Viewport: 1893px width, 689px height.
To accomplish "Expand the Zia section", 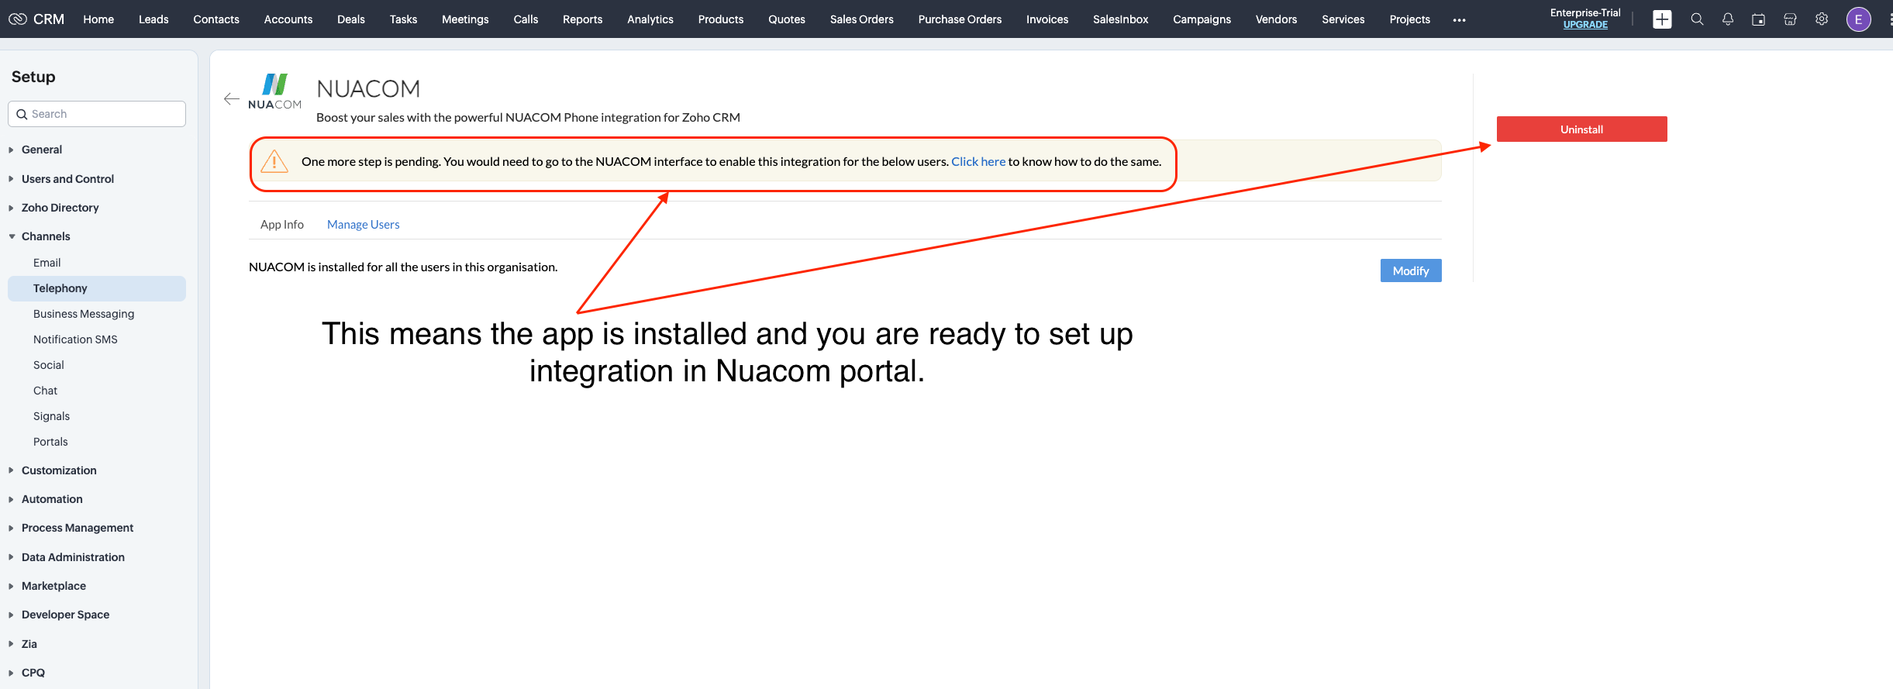I will pos(11,644).
